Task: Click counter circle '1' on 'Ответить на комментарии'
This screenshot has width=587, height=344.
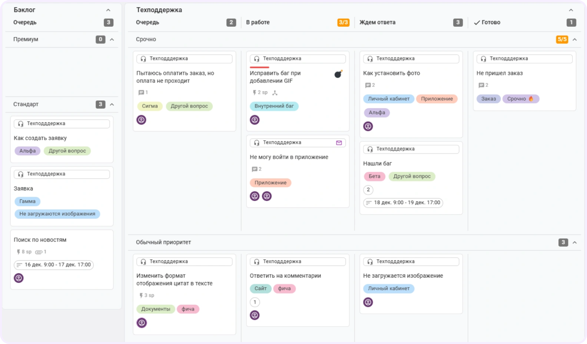Action: [255, 302]
